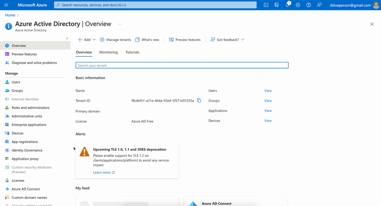Select the Overview tab

(84, 52)
